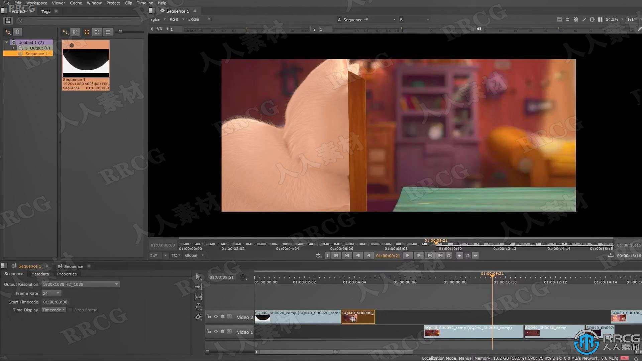This screenshot has height=361, width=642.
Task: Open the Output Resolution dropdown
Action: click(x=81, y=284)
